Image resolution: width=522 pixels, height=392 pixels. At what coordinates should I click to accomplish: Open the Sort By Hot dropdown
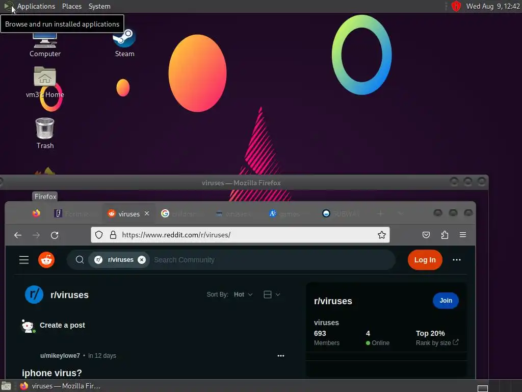click(243, 295)
